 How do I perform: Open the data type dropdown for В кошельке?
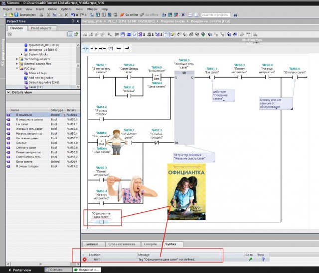[x=64, y=115]
